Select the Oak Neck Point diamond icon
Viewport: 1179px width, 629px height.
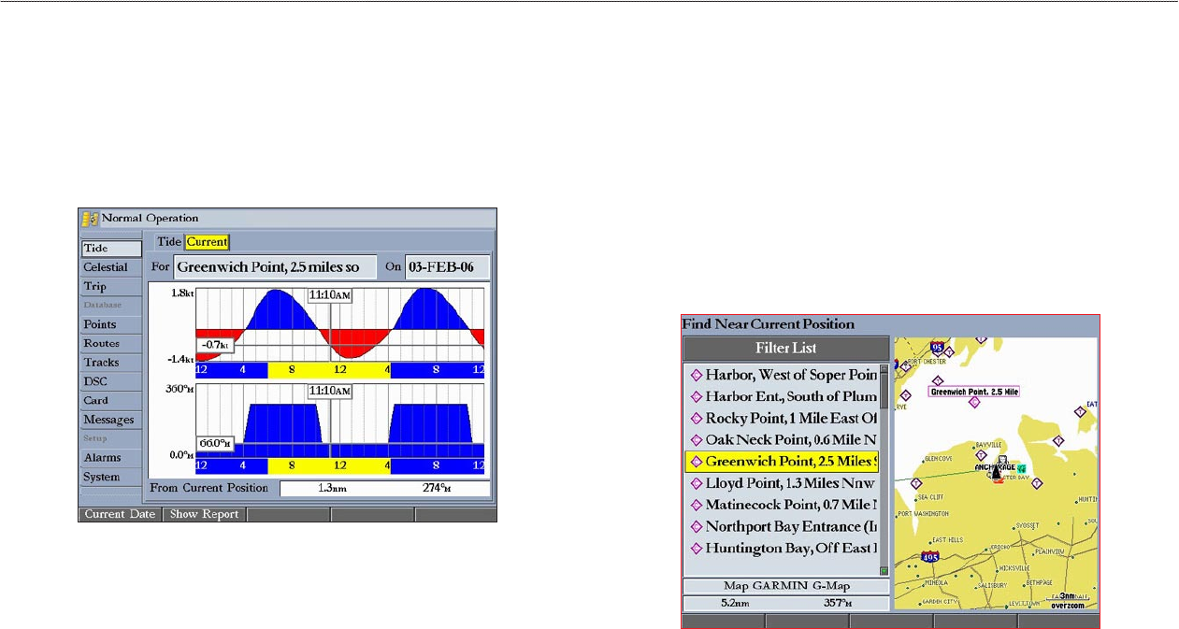coord(696,439)
